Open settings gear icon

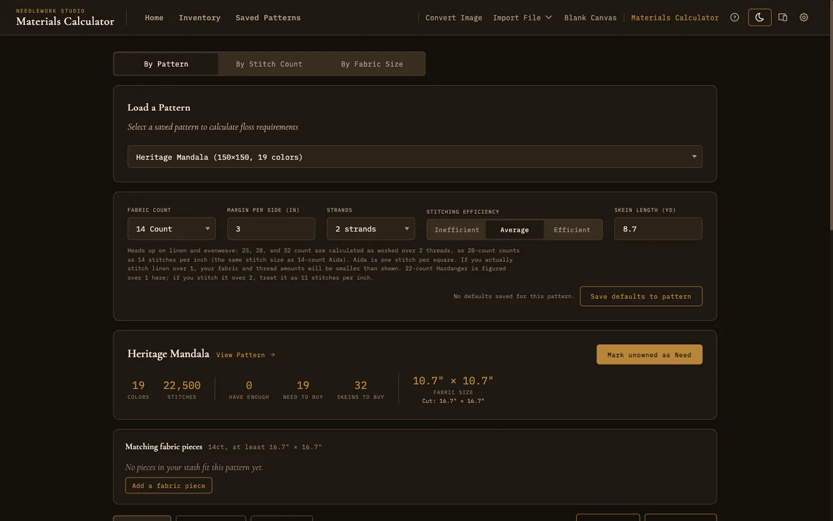coord(804,17)
